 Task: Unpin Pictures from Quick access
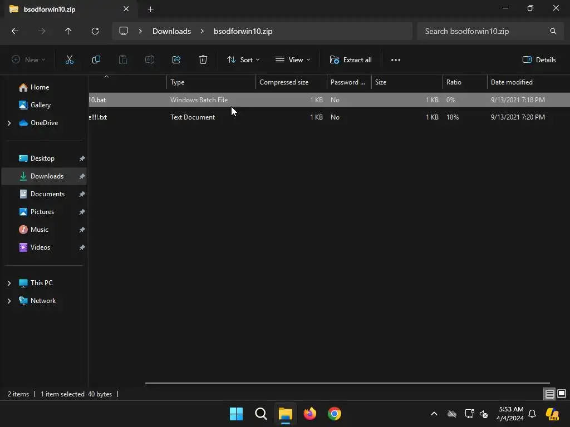(x=82, y=212)
